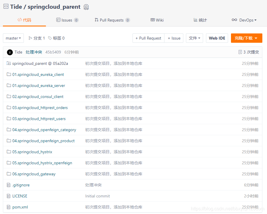Click the DevOps infinity icon
The height and width of the screenshot is (214, 267).
click(x=234, y=20)
